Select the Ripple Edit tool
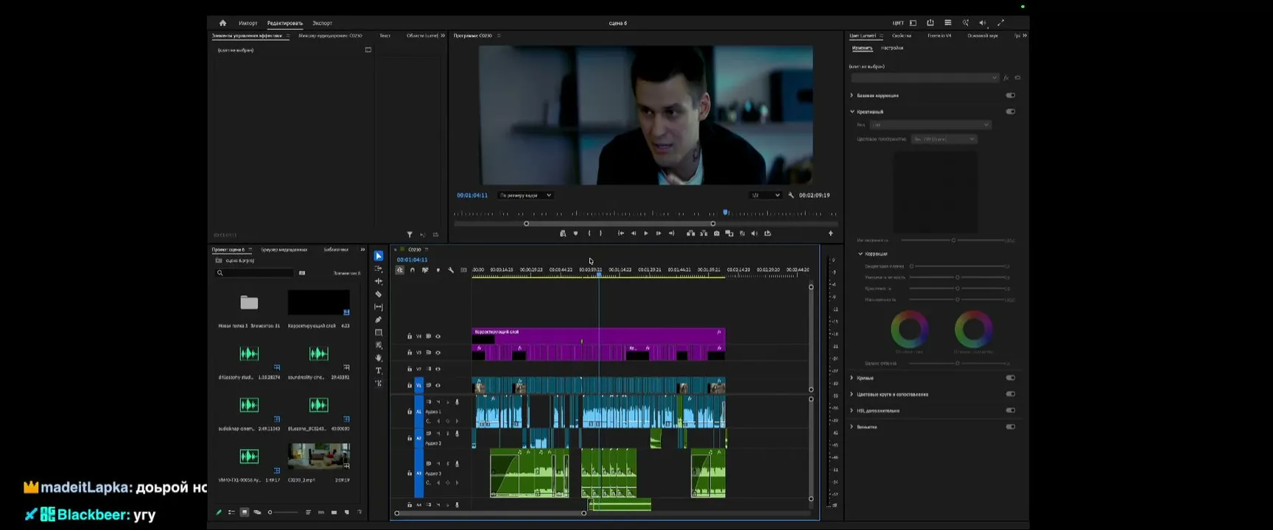 (379, 281)
